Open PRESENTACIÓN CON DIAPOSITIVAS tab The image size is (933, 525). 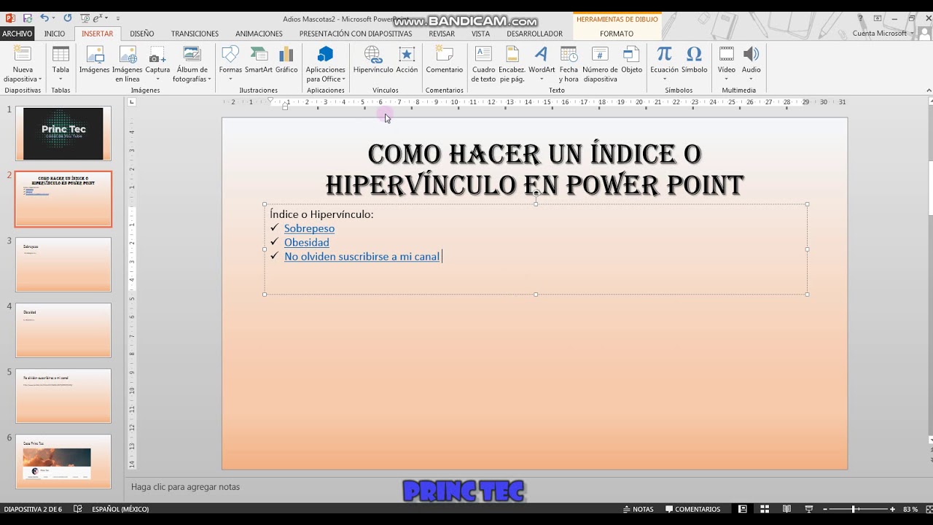tap(356, 34)
